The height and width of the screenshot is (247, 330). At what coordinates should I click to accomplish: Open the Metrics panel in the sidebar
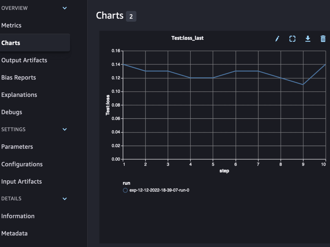[x=11, y=25]
